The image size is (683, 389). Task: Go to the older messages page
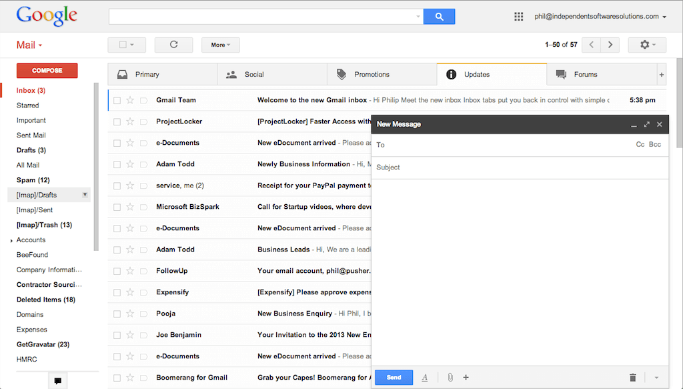610,45
